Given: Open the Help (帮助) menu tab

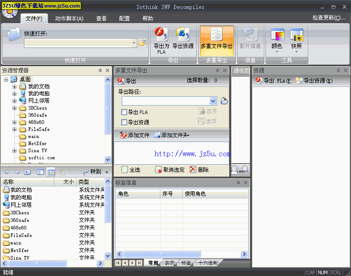Looking at the screenshot, I should tap(148, 18).
